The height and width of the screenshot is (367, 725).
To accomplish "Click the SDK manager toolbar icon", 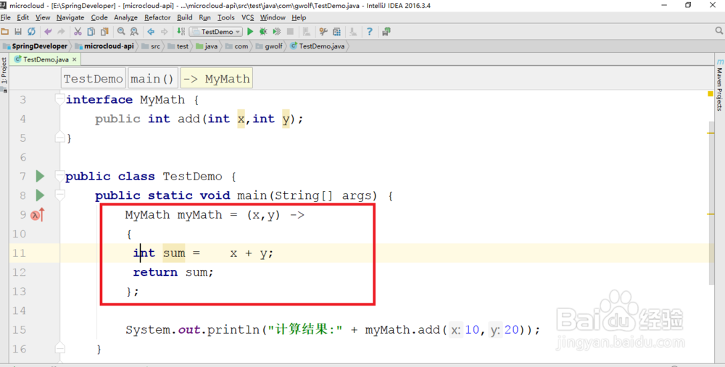I will coord(353,31).
